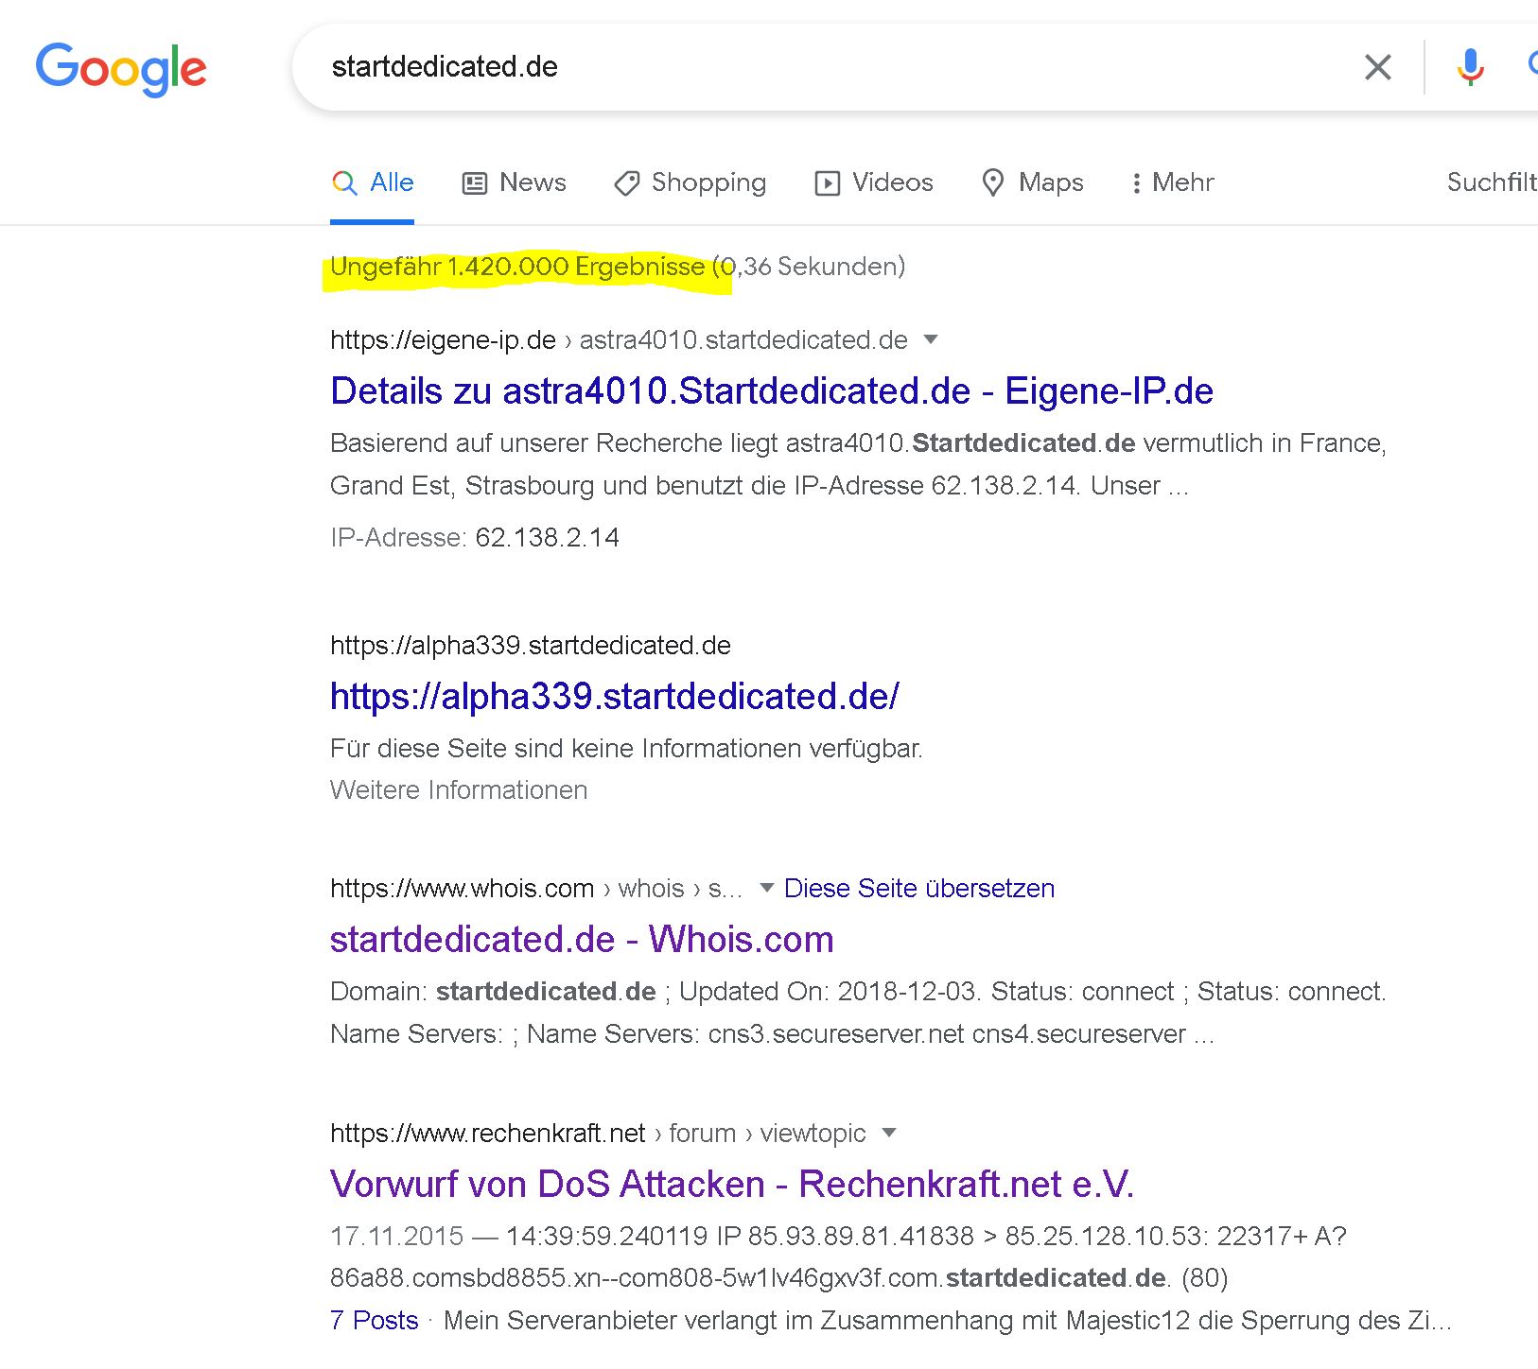The width and height of the screenshot is (1538, 1369).
Task: Click the www.whois.com breadcrumb URL
Action: coord(536,889)
